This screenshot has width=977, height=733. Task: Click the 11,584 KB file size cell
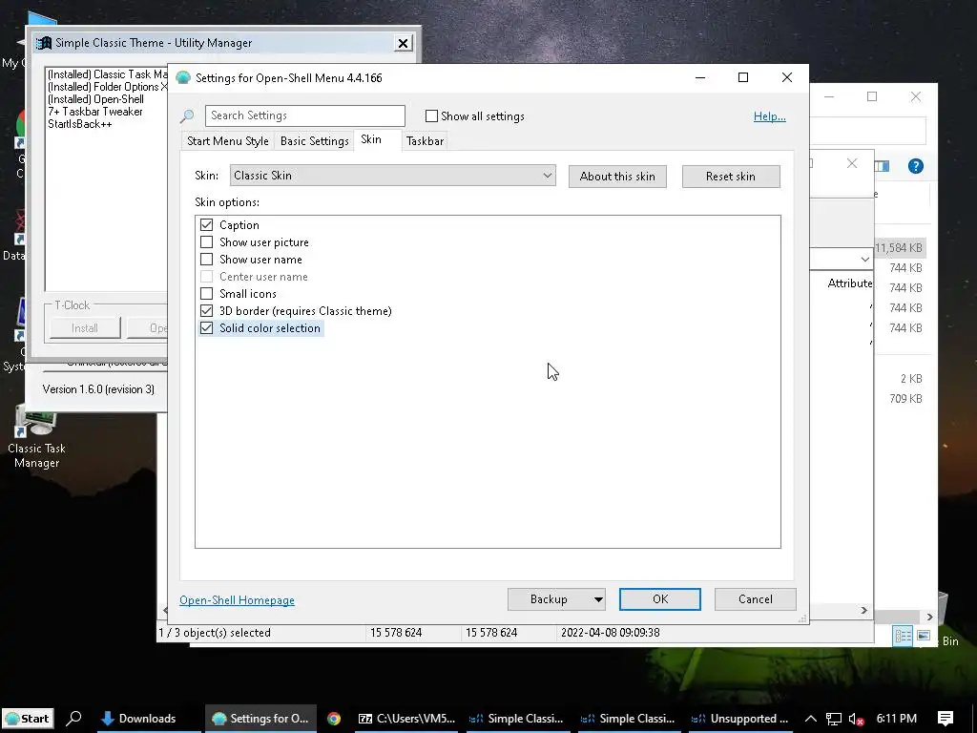point(898,248)
